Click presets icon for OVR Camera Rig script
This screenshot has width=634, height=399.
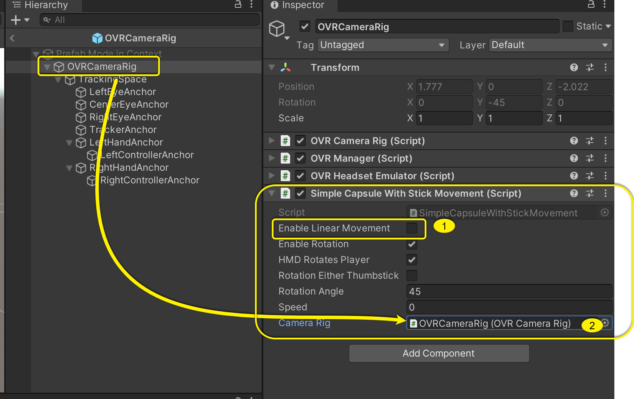pyautogui.click(x=590, y=141)
